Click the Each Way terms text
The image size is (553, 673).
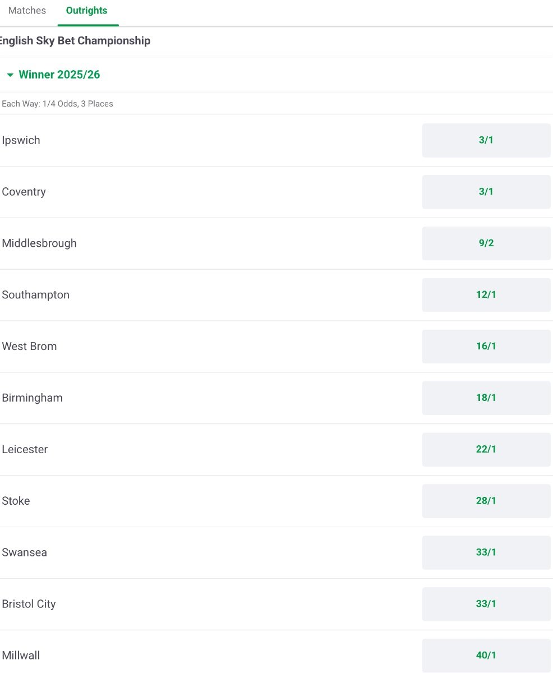[x=58, y=104]
